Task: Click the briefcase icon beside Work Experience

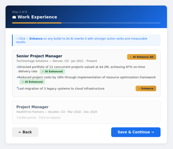Action: point(14,17)
